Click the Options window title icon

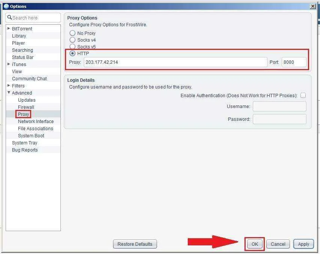(x=6, y=6)
